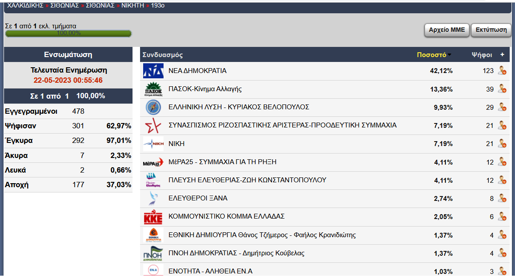Screen dimensions: 515x277
Task: Select ΕΛΛΗΝΙΚΗ ΛΥΣΗ - ΚΥΡΙΑΚΟΣ ΒΕΛΟΠΟΥΛΟΣ name
Action: point(239,107)
